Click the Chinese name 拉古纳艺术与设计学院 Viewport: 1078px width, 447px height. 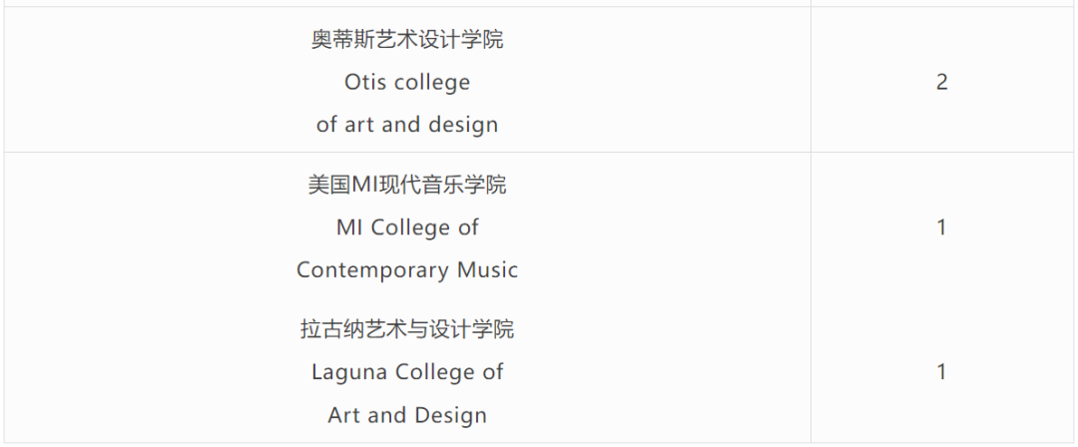[x=407, y=328]
